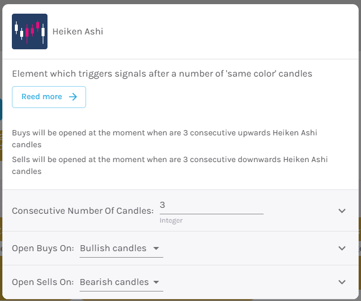Screen dimensions: 361x301
Task: Click the small triangle beside Bullish candles
Action: click(x=156, y=249)
